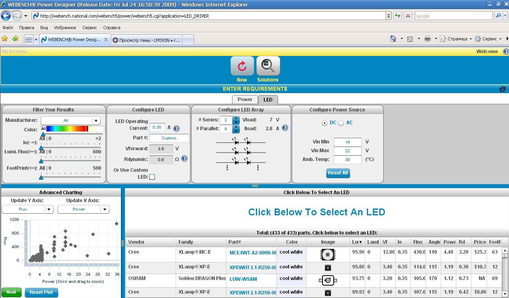Click help icon beside Iload value
Viewport: 509px width, 298px height.
click(x=285, y=128)
